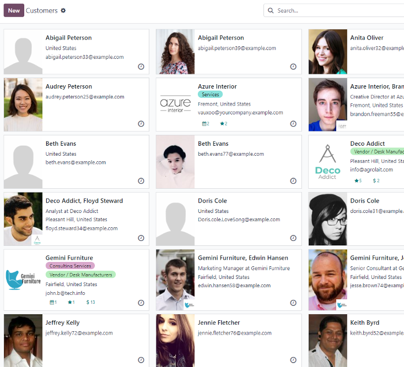The width and height of the screenshot is (404, 367).
Task: Click Gemini Furniture sales dollar count
Action: pyautogui.click(x=91, y=302)
